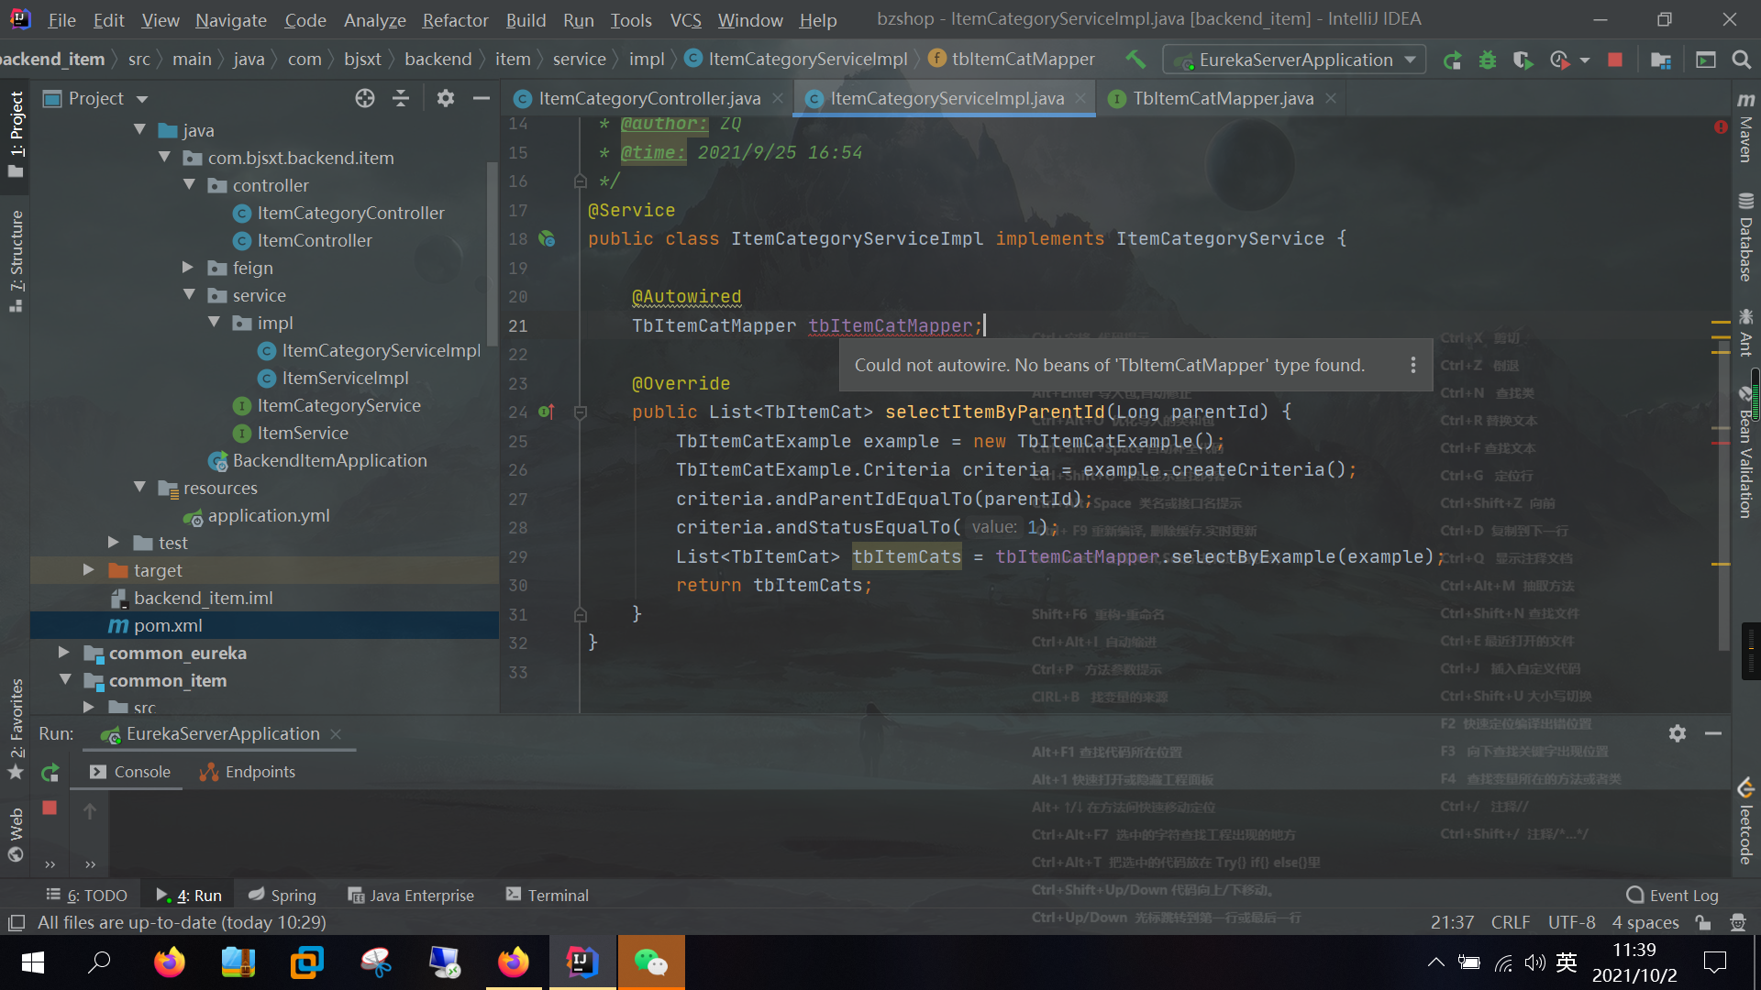The height and width of the screenshot is (990, 1761).
Task: Click Run with Coverage icon
Action: 1523,60
